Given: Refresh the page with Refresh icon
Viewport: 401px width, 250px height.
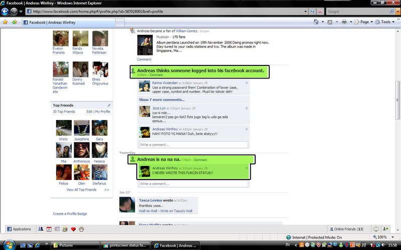Looking at the screenshot, I should click(312, 11).
